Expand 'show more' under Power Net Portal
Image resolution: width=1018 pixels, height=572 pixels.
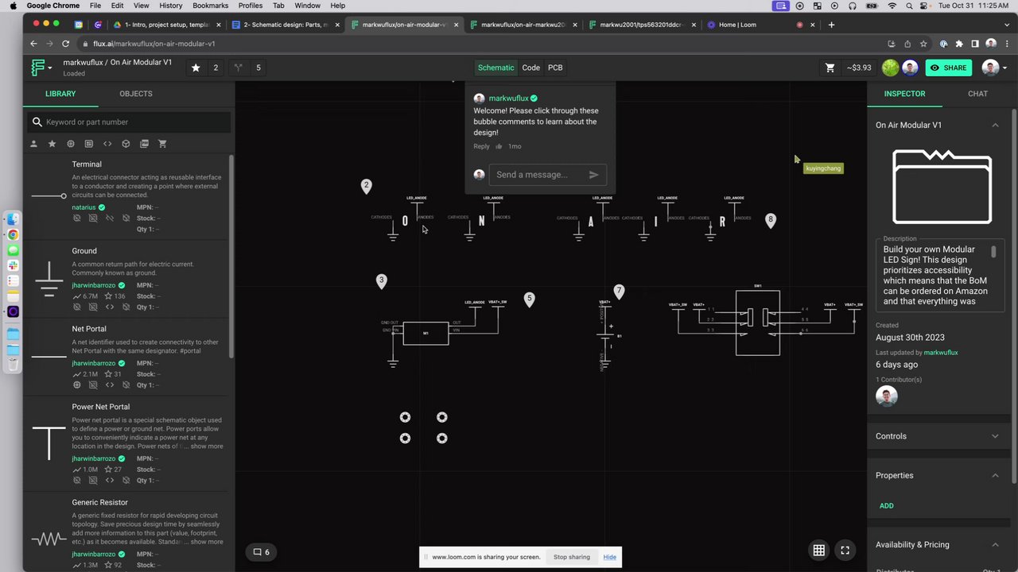(207, 446)
